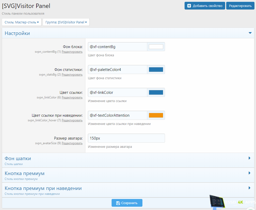256x210 pixels.
Task: Click the blue Фон статистики color swatch
Action: (156, 70)
